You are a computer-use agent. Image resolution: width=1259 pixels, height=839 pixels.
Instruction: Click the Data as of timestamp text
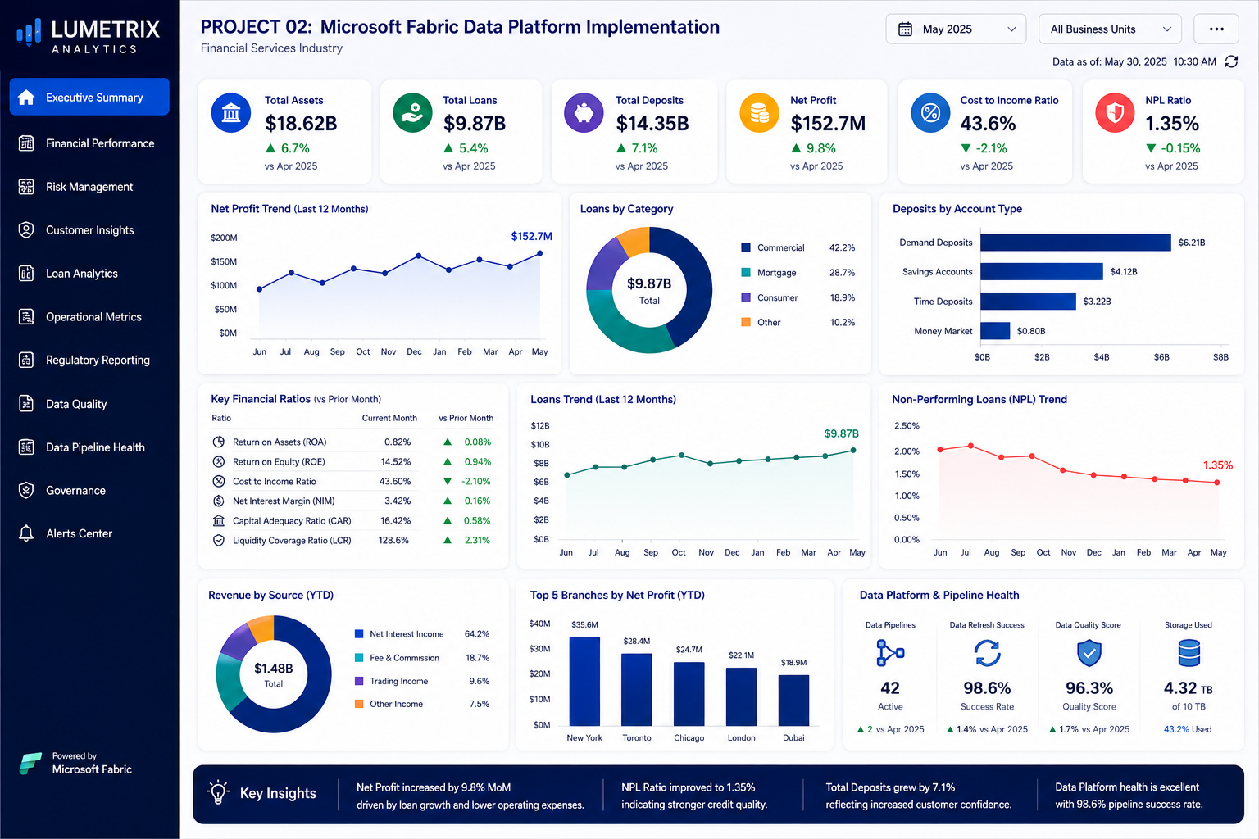click(x=1134, y=61)
